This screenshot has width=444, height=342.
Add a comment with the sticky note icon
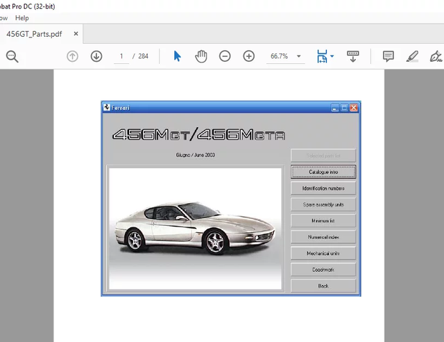[x=388, y=56]
